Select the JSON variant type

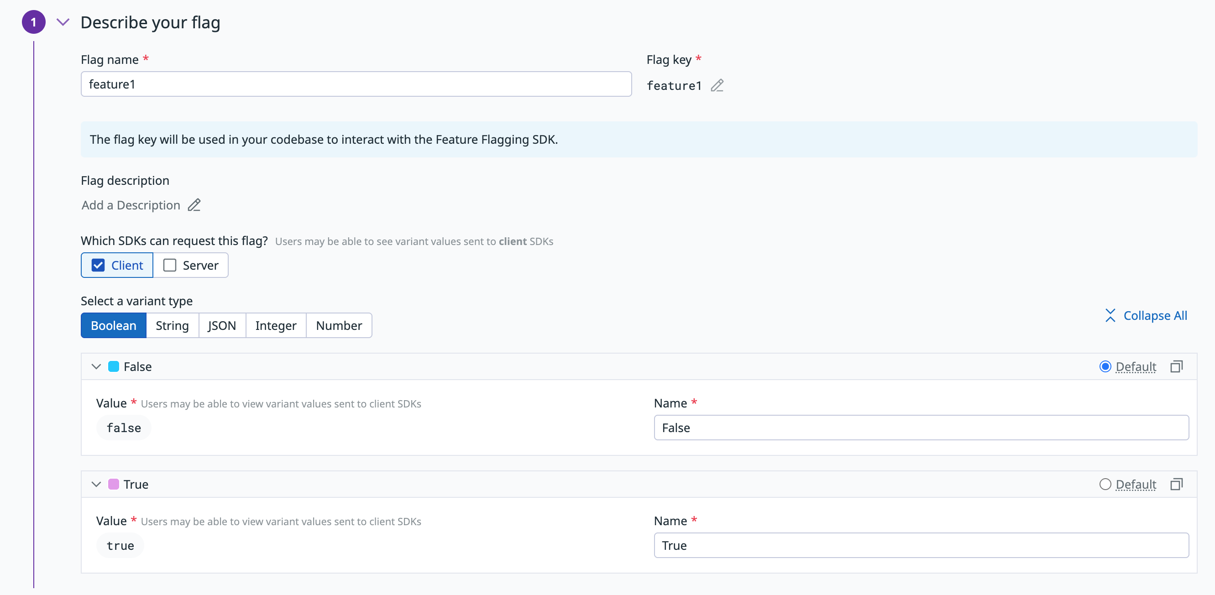(x=222, y=325)
